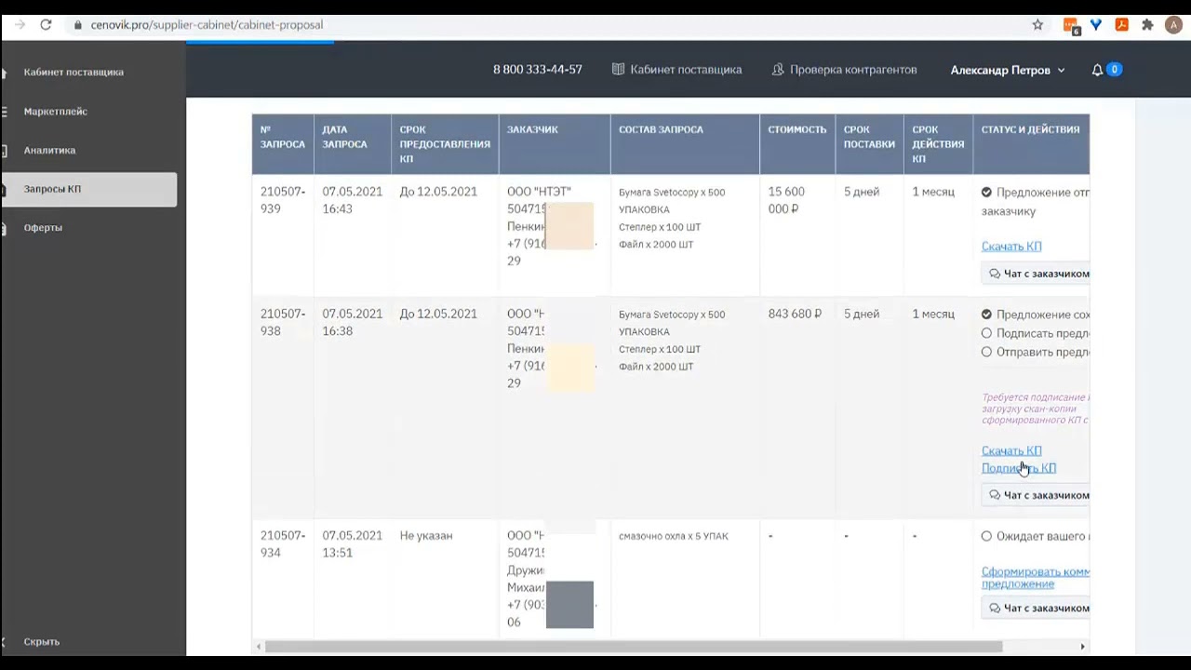
Task: Click Проверка контрагентов in top header
Action: coord(853,70)
